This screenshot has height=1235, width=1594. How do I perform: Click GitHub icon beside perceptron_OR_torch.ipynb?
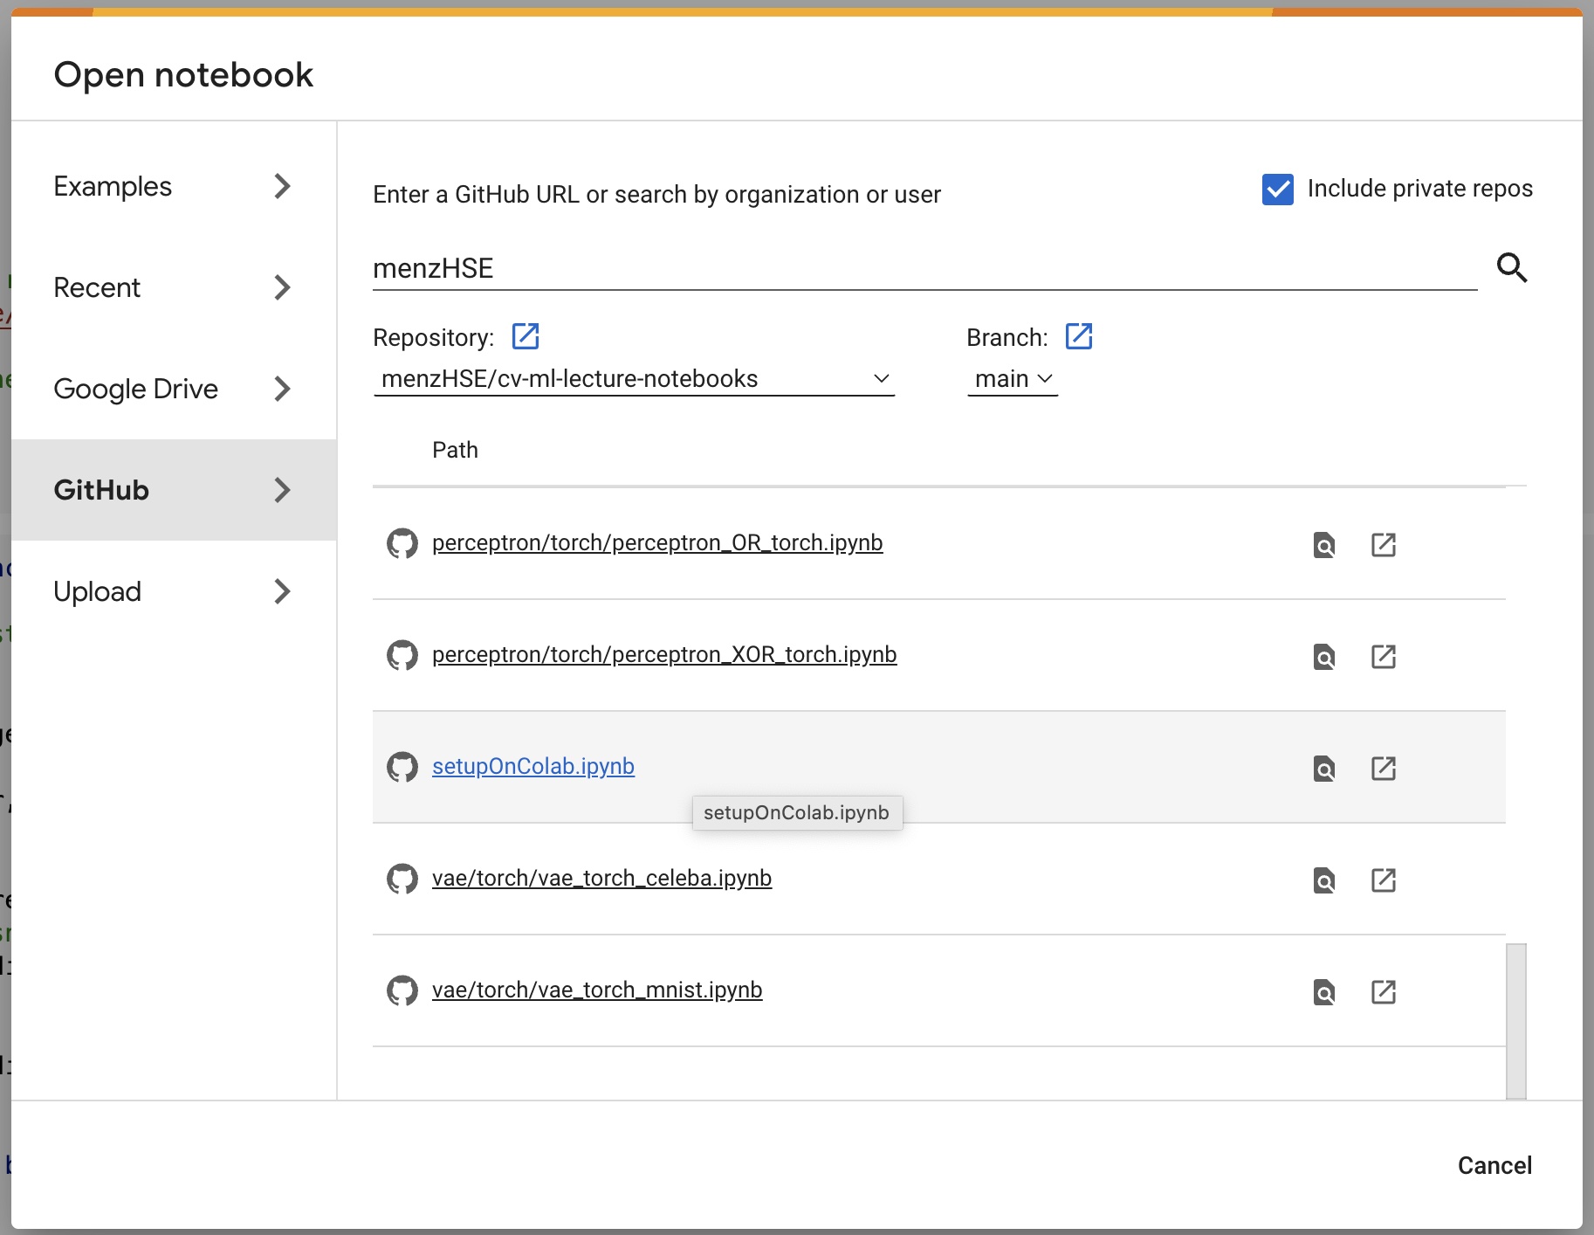pos(402,543)
